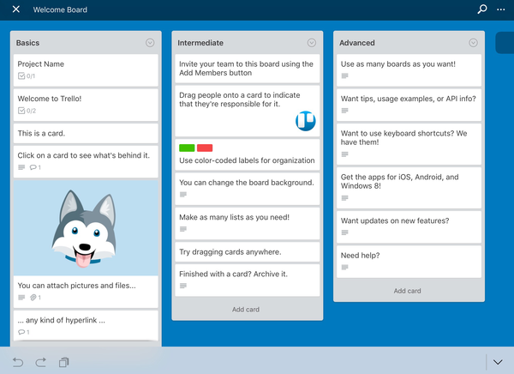Open 'Make as many lists as you need!' card text

pyautogui.click(x=235, y=217)
